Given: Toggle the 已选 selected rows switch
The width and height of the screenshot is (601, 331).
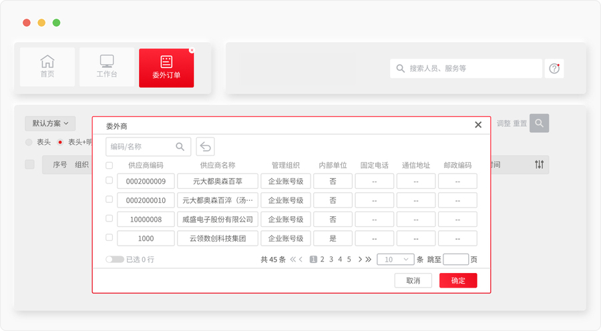Looking at the screenshot, I should coord(114,260).
